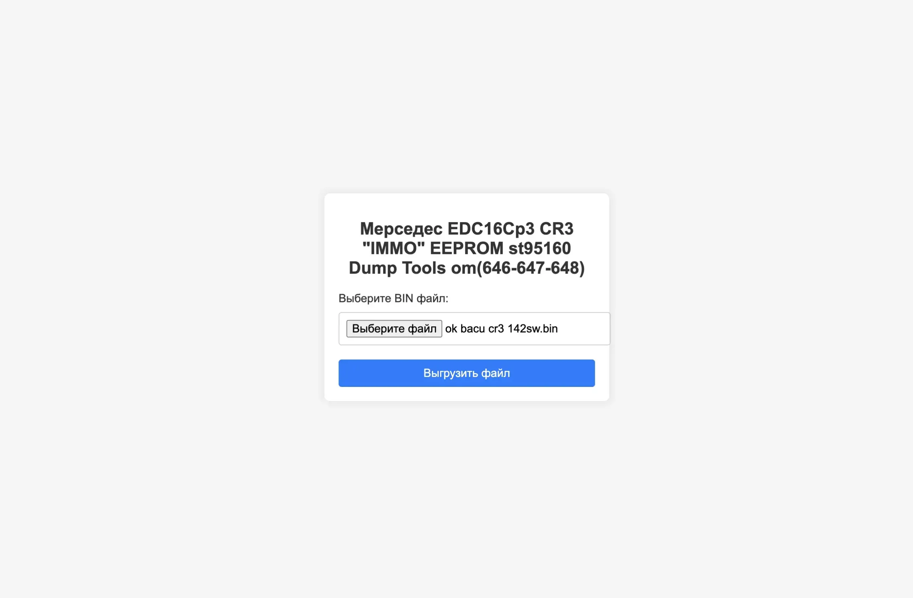Click the word "BIN" in the file label
The height and width of the screenshot is (598, 913).
pos(404,298)
